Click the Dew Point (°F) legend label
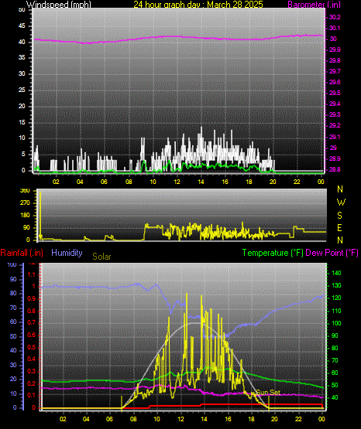The height and width of the screenshot is (429, 361). [332, 253]
